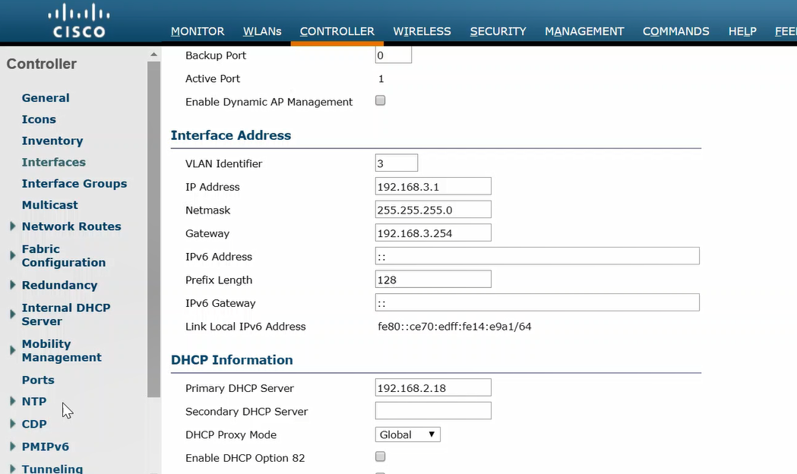Click the VLAN Identifier field
The image size is (797, 474).
point(397,163)
